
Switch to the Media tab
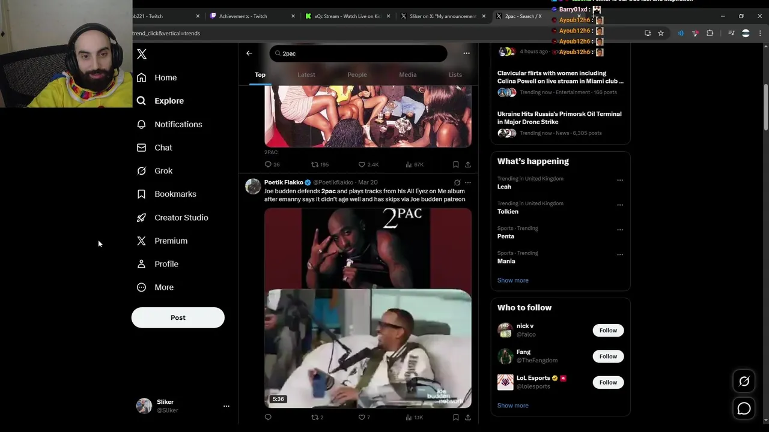click(x=408, y=74)
